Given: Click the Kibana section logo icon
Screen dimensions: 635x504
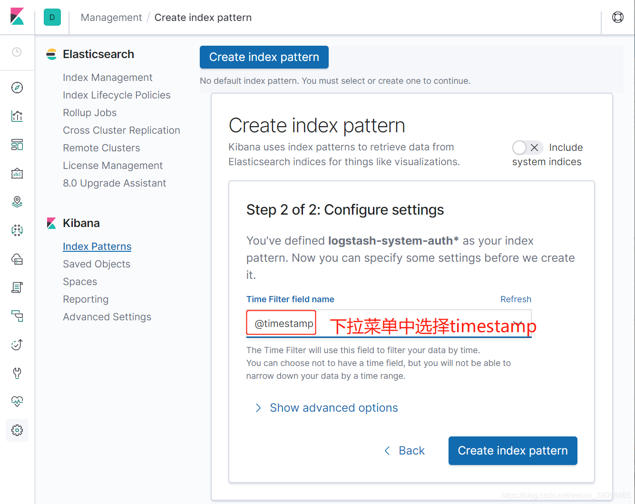Looking at the screenshot, I should [51, 223].
